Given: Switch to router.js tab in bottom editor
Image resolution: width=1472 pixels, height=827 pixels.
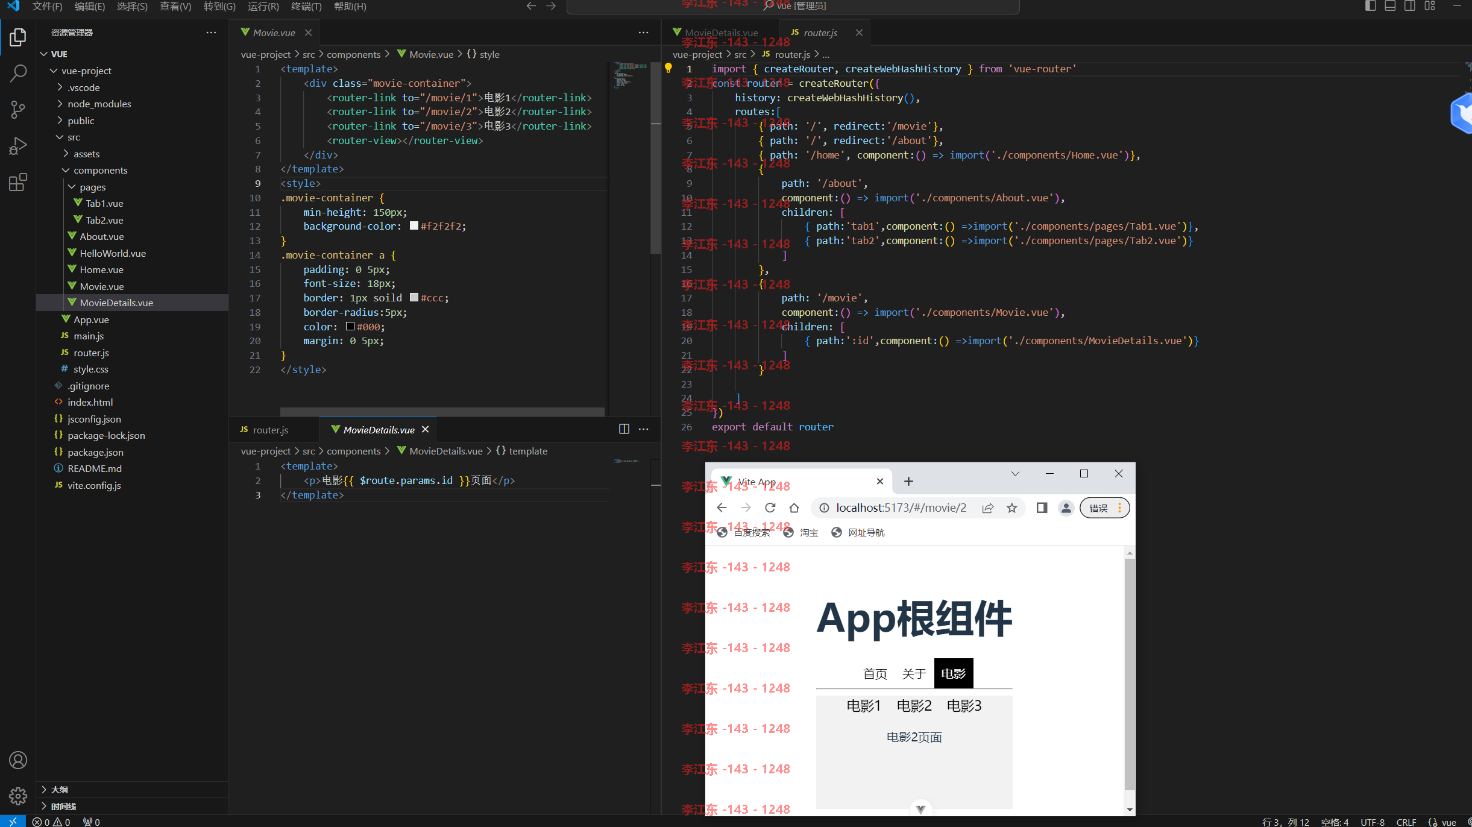Looking at the screenshot, I should coord(270,429).
